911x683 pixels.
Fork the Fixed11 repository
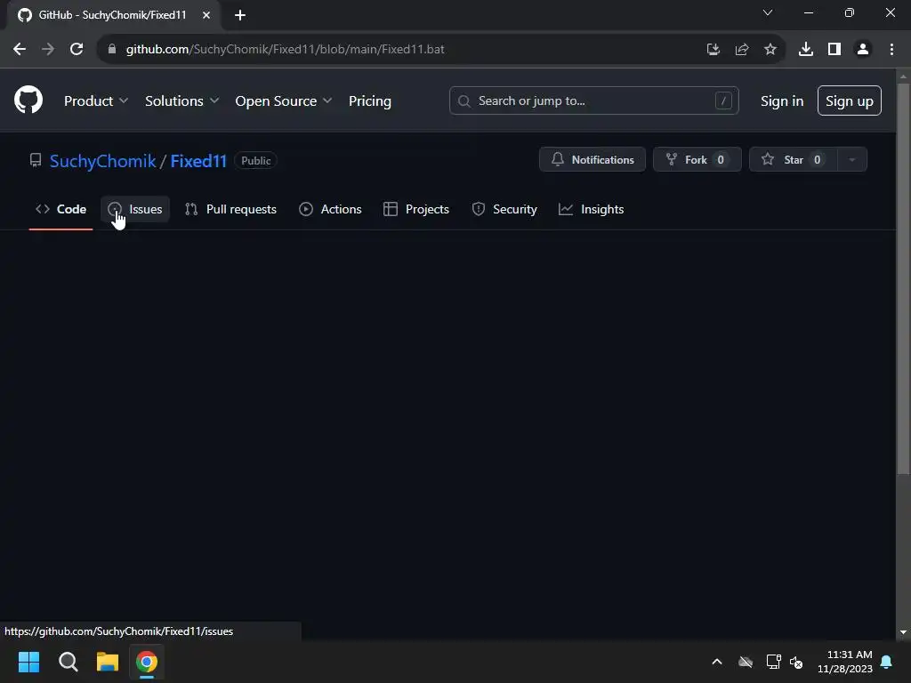[x=697, y=160]
